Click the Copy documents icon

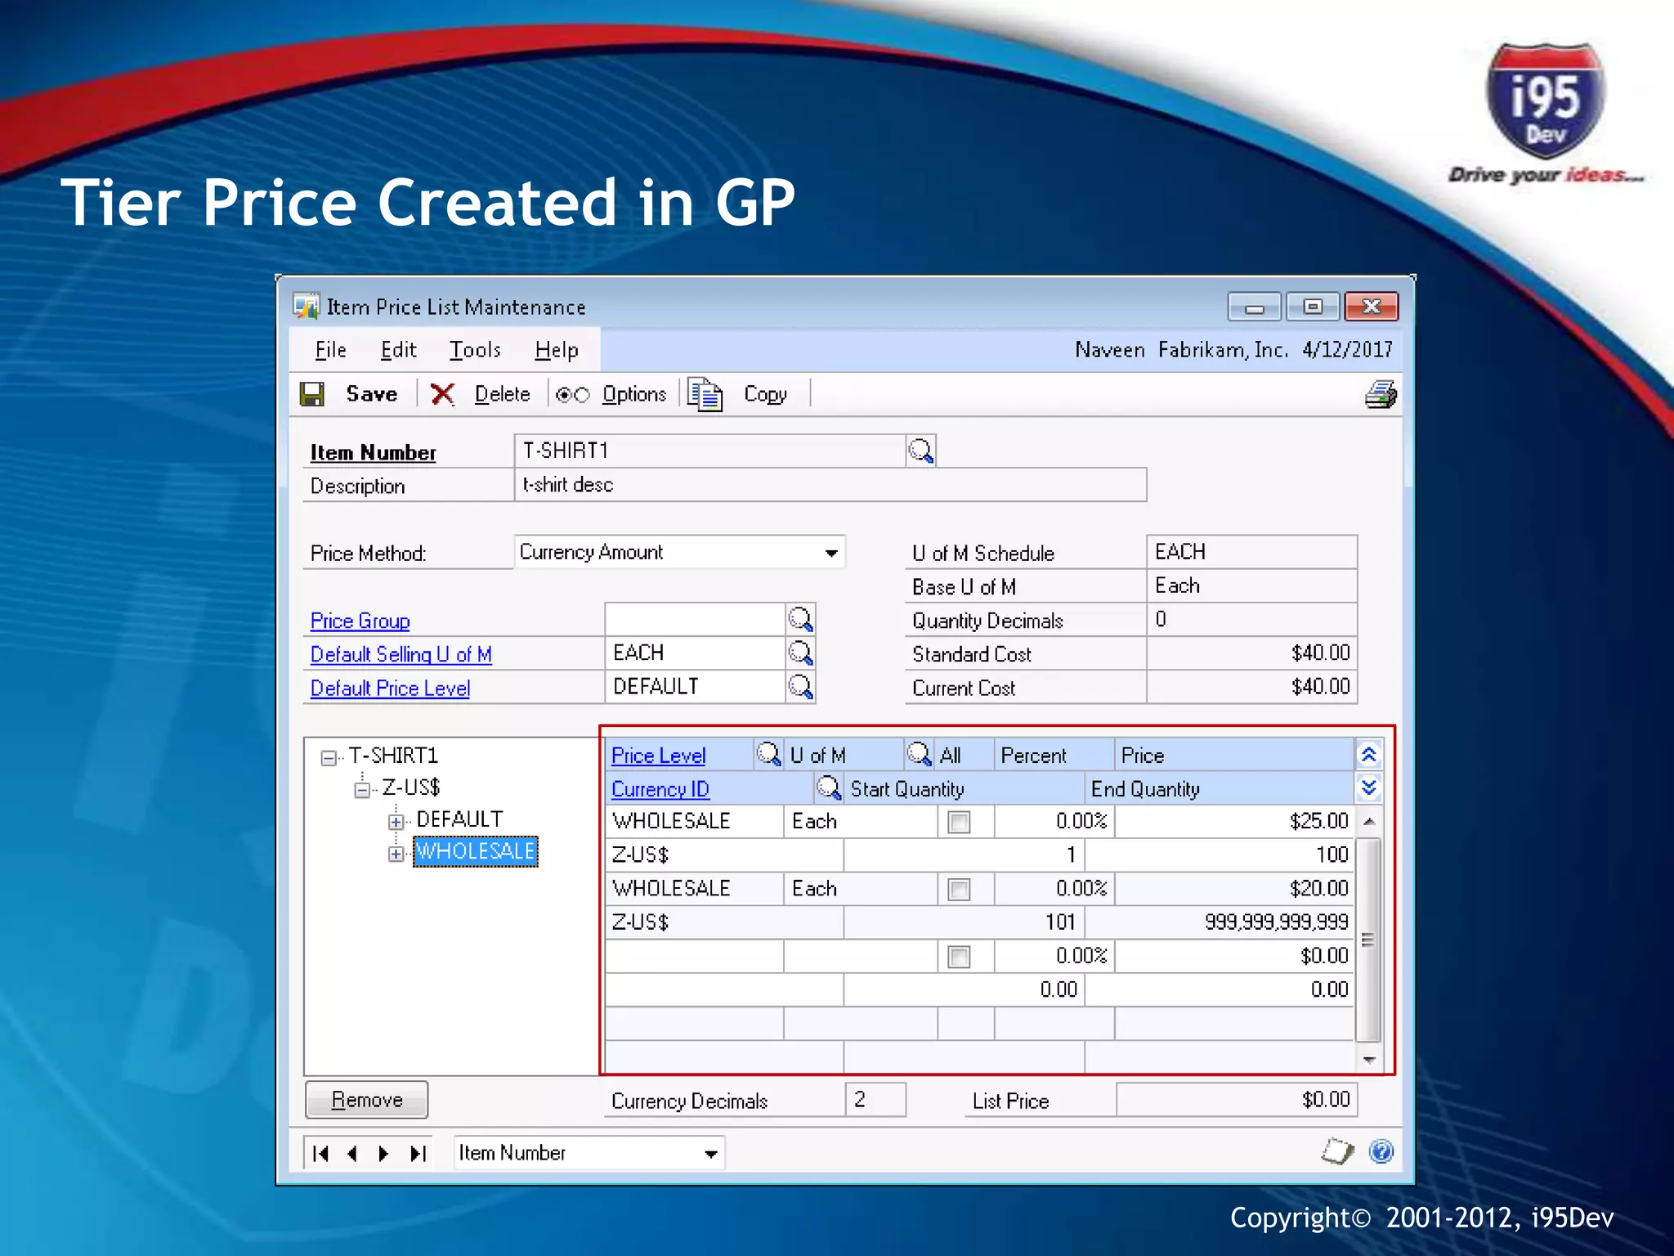(x=705, y=395)
